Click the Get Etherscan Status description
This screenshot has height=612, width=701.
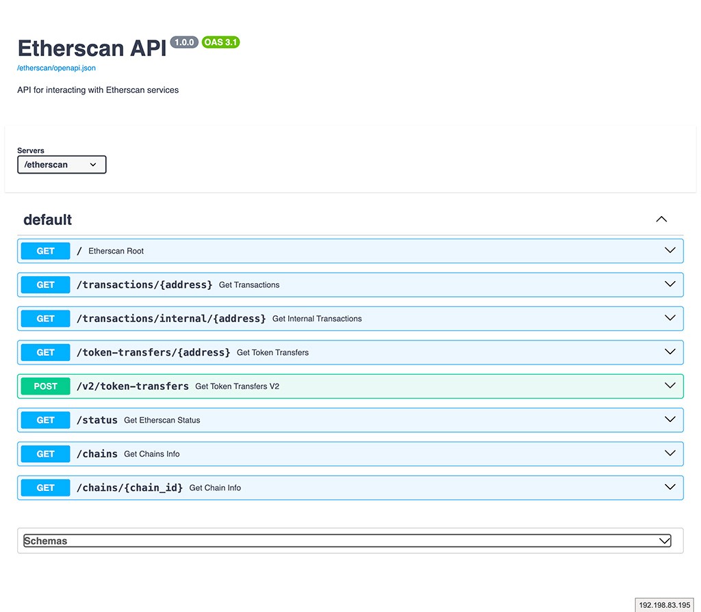(x=162, y=420)
